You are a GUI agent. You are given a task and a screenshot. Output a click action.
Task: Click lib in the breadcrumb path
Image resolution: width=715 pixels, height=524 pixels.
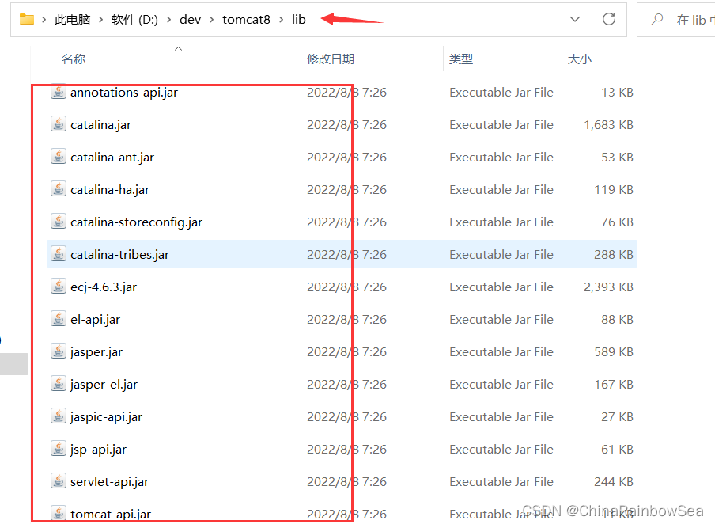299,20
